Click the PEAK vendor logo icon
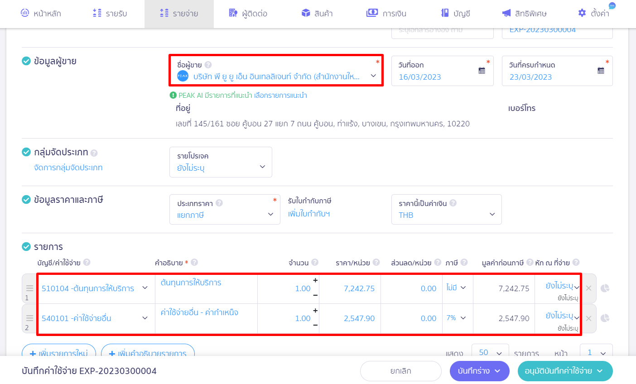This screenshot has height=384, width=636. pyautogui.click(x=183, y=76)
